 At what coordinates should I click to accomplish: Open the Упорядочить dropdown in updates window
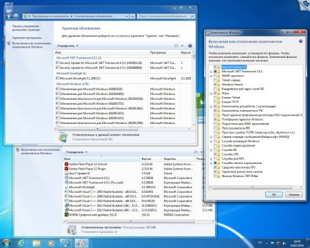(x=68, y=45)
